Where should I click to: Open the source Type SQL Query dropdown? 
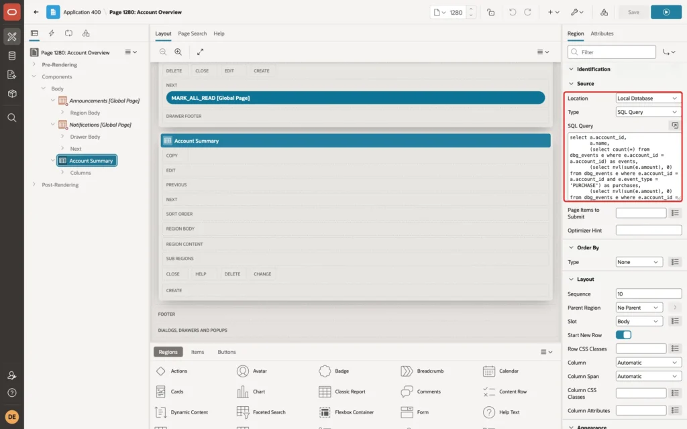tap(648, 112)
